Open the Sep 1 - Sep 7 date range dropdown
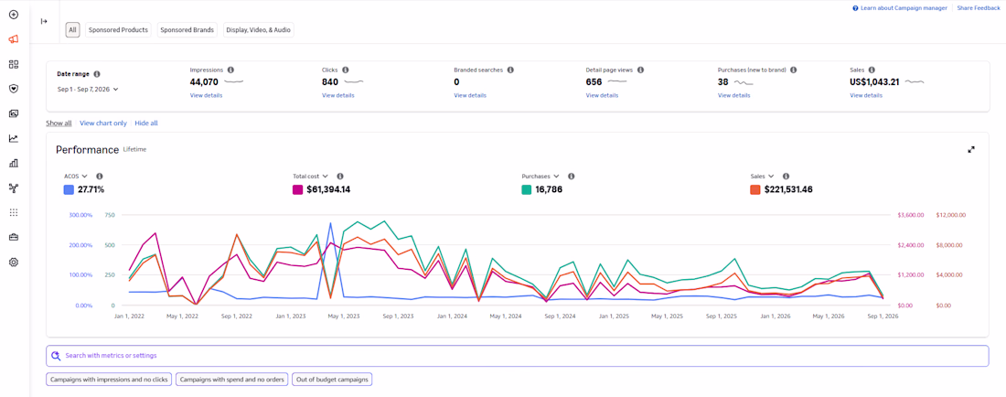This screenshot has height=397, width=1006. (x=88, y=89)
